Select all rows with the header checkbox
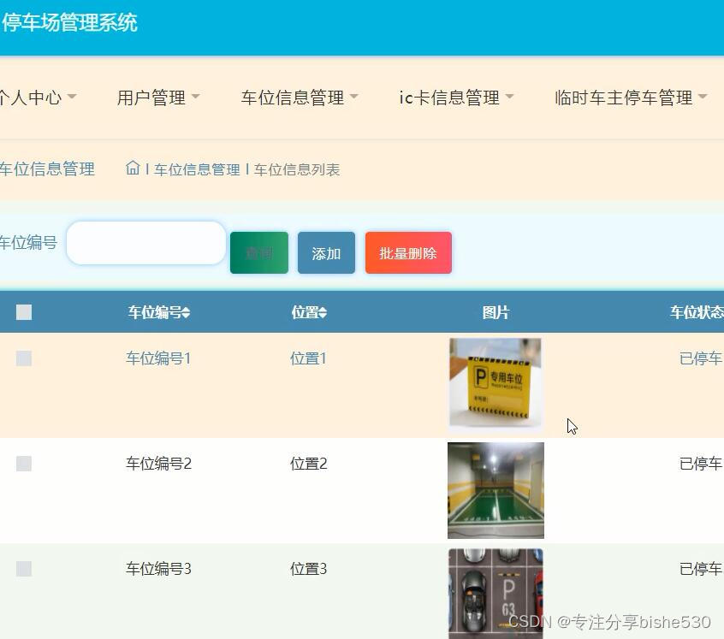Viewport: 724px width, 639px height. [23, 311]
